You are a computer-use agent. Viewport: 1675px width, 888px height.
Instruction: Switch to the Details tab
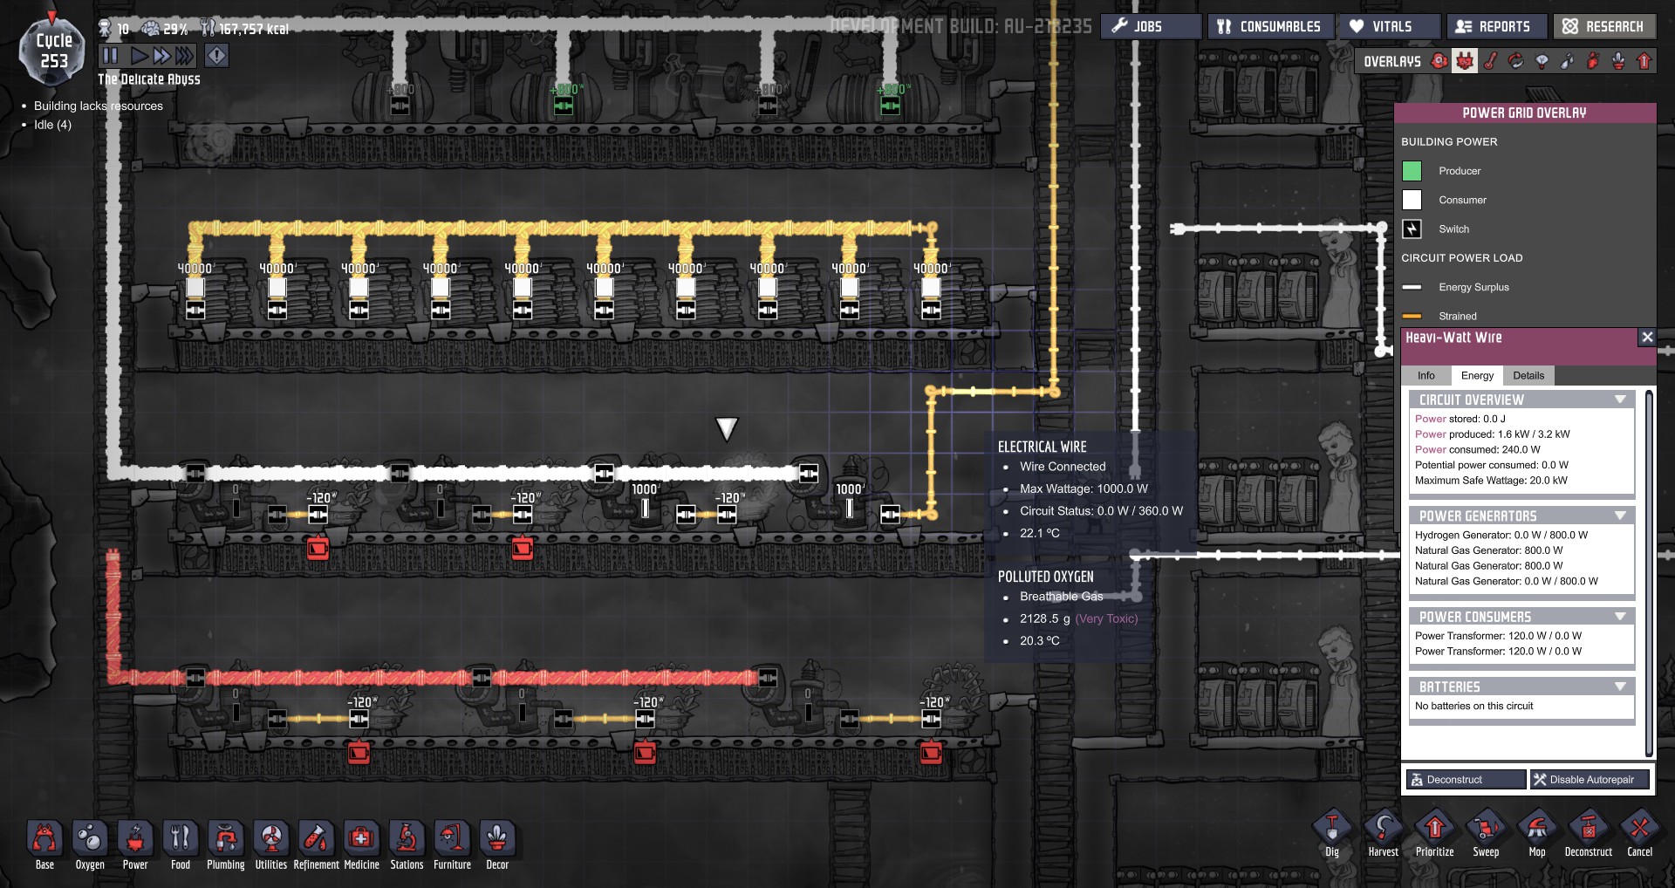tap(1528, 375)
